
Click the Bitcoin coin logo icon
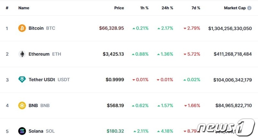(22, 28)
